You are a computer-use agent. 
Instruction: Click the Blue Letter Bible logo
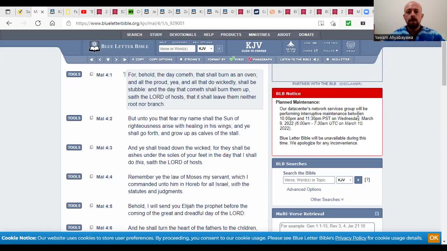[119, 46]
